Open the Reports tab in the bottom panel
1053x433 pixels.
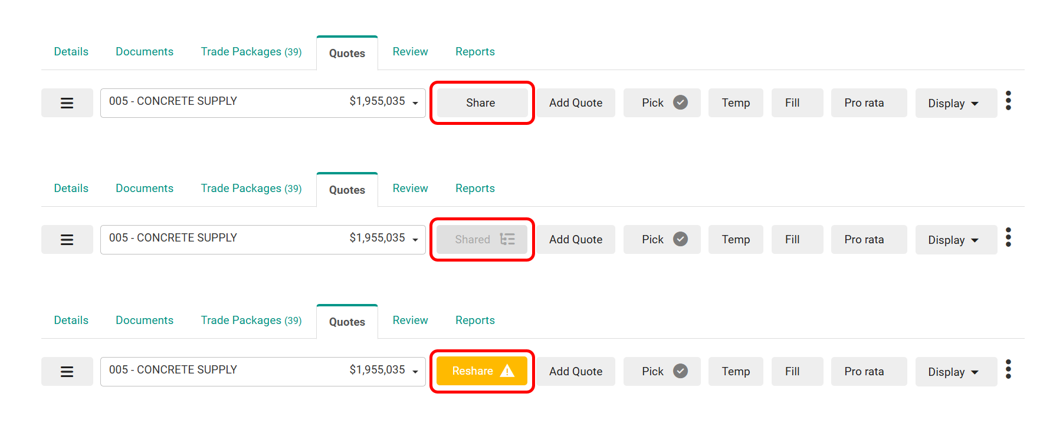pos(475,320)
